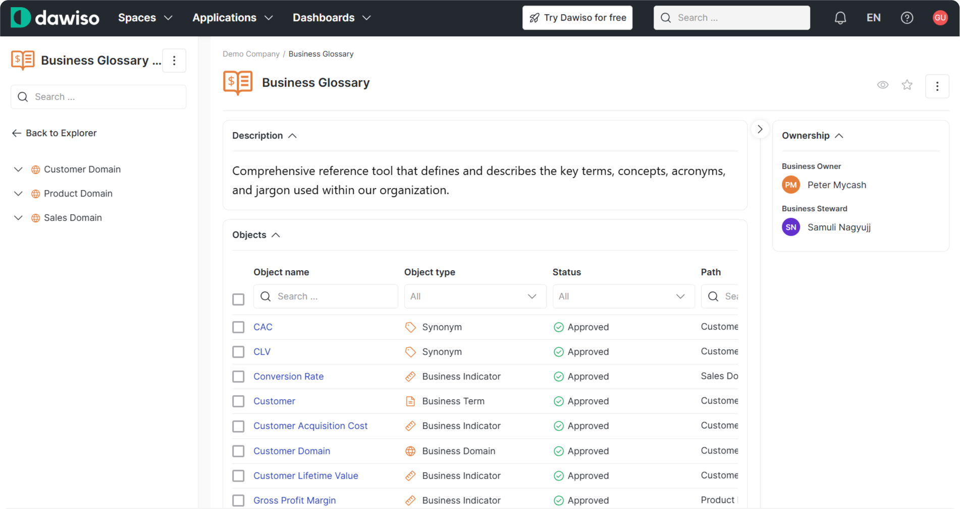Open the Object type filter dropdown

tap(474, 296)
